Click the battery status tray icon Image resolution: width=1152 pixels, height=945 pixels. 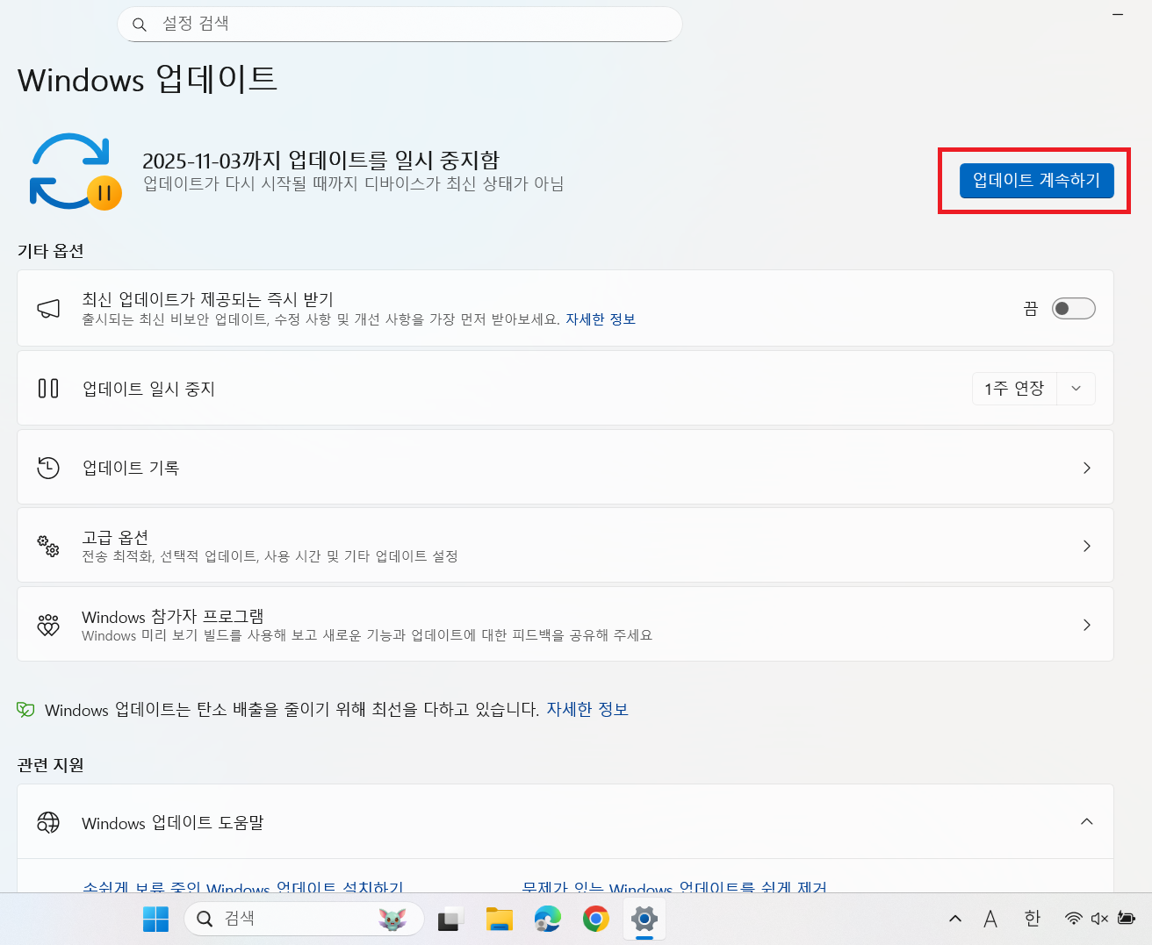point(1127,919)
